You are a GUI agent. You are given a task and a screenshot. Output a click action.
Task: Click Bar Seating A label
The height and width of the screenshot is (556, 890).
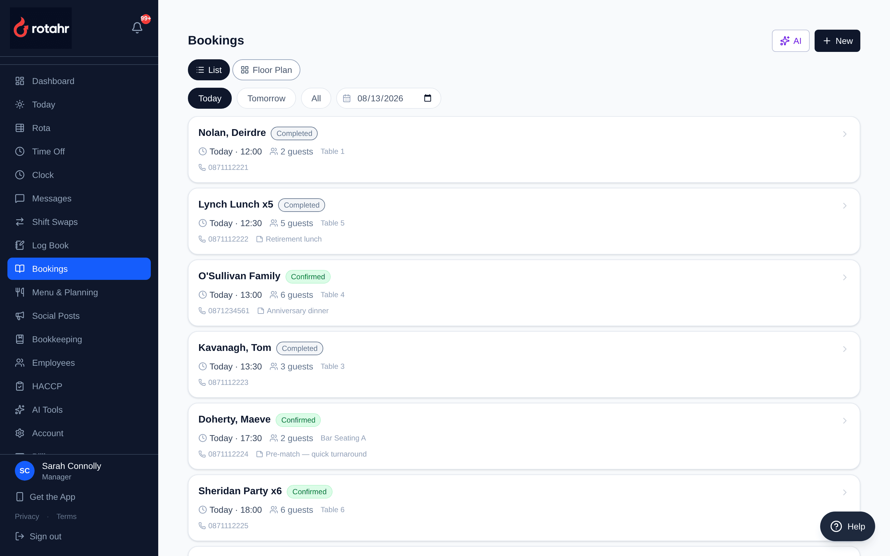pyautogui.click(x=343, y=438)
